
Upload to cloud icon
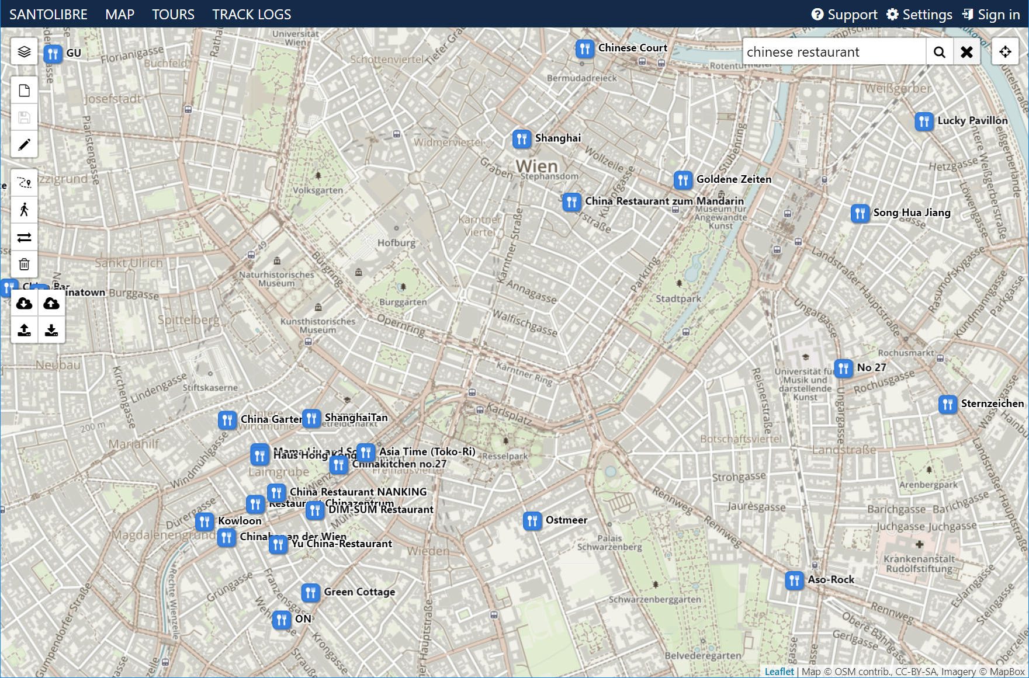pos(51,303)
